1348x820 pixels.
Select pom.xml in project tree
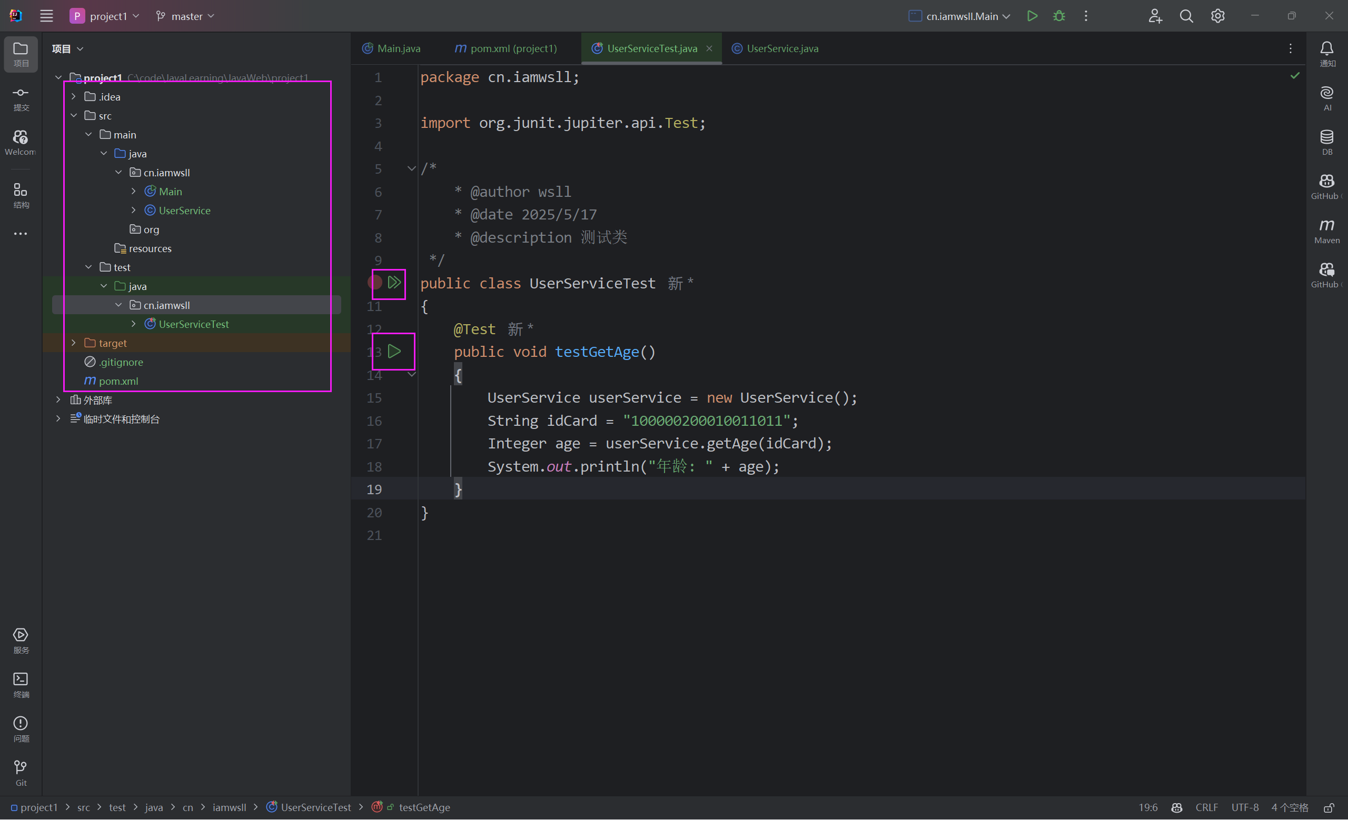(x=118, y=381)
